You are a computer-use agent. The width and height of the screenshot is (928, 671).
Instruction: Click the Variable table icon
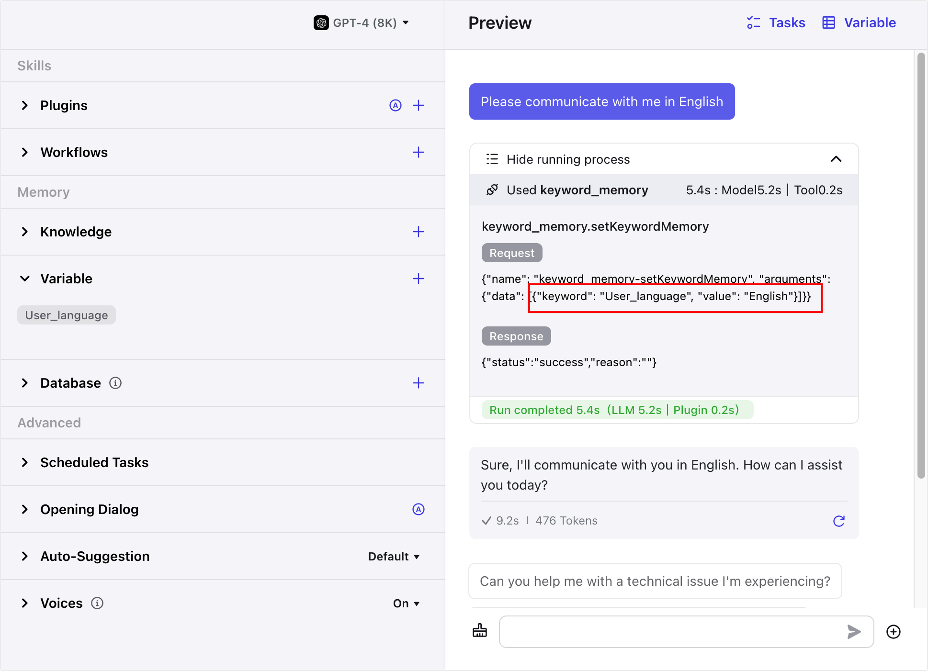(x=829, y=22)
